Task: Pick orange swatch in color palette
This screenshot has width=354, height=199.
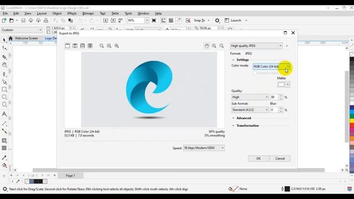Action: 352,138
